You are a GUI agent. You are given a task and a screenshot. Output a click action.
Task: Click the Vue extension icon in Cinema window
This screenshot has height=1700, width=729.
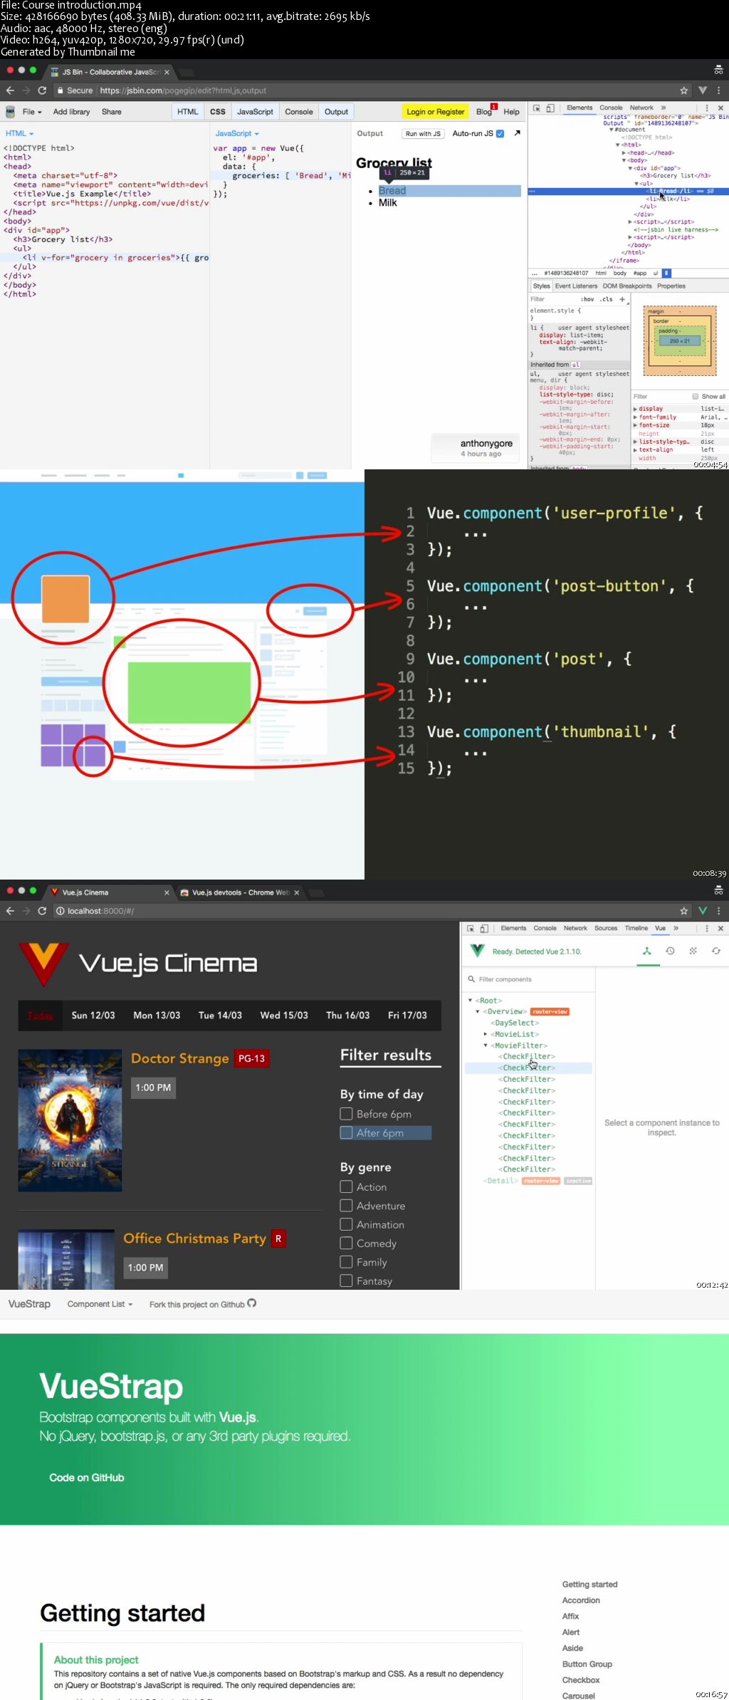pyautogui.click(x=703, y=911)
